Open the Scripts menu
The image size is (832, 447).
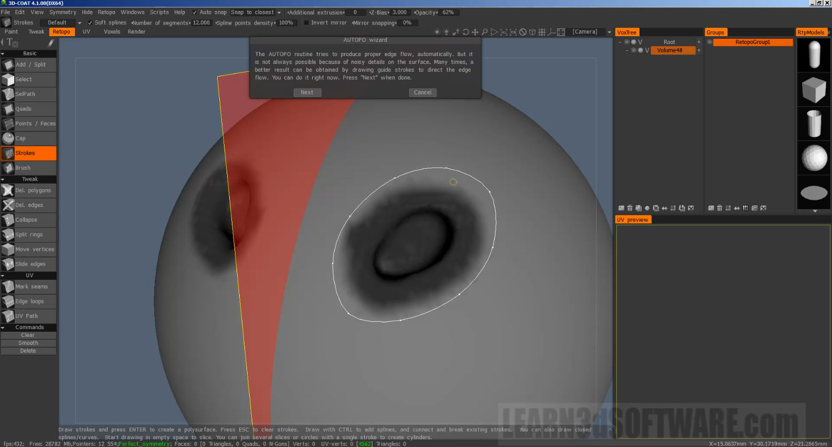[159, 12]
